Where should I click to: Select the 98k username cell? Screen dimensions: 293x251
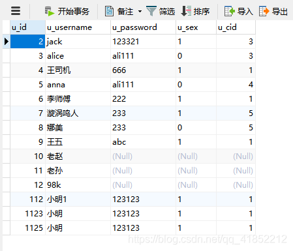click(78, 185)
